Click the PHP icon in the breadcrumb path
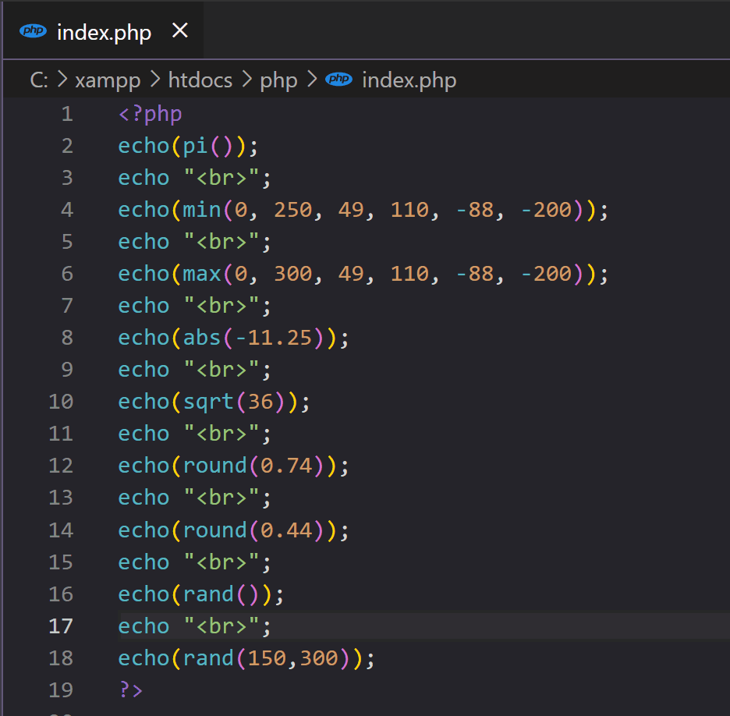The height and width of the screenshot is (716, 730). (338, 80)
